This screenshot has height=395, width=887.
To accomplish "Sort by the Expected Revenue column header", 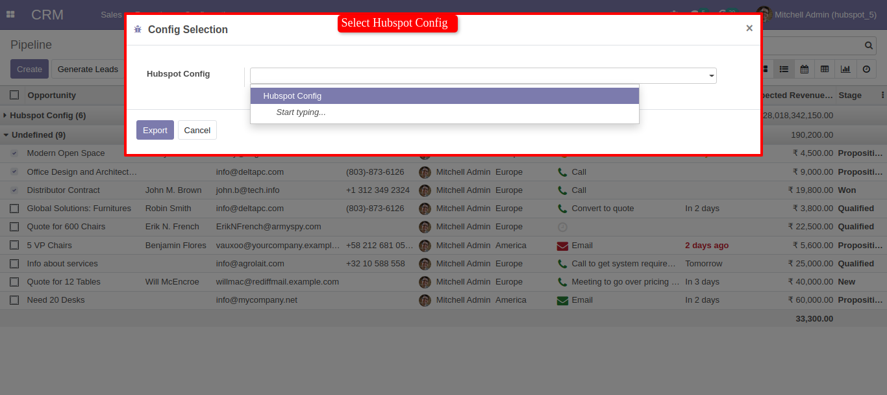I will coord(797,95).
